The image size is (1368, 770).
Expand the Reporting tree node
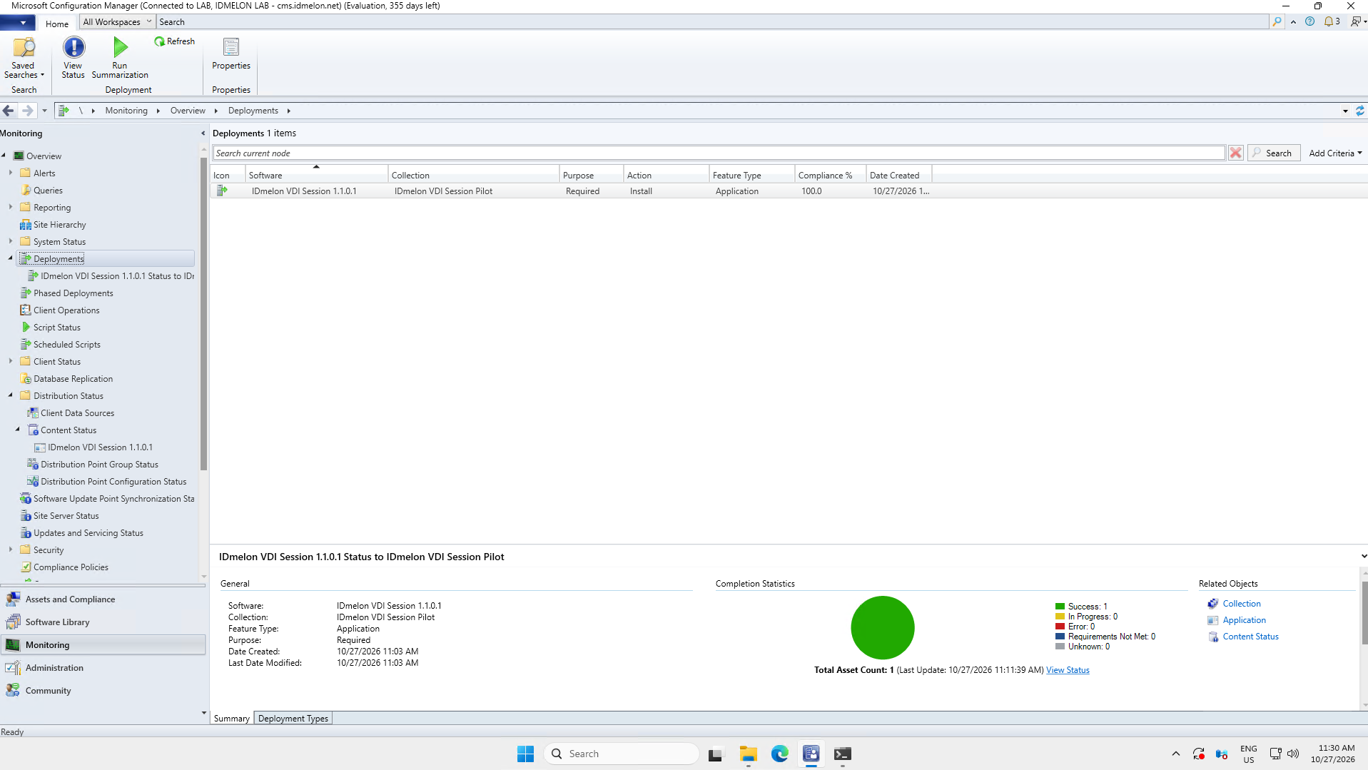click(x=11, y=207)
